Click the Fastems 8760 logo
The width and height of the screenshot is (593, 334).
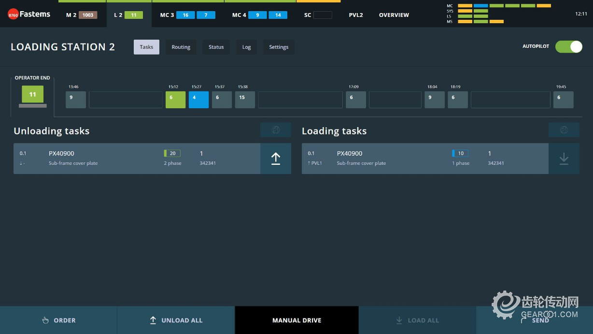pyautogui.click(x=29, y=15)
